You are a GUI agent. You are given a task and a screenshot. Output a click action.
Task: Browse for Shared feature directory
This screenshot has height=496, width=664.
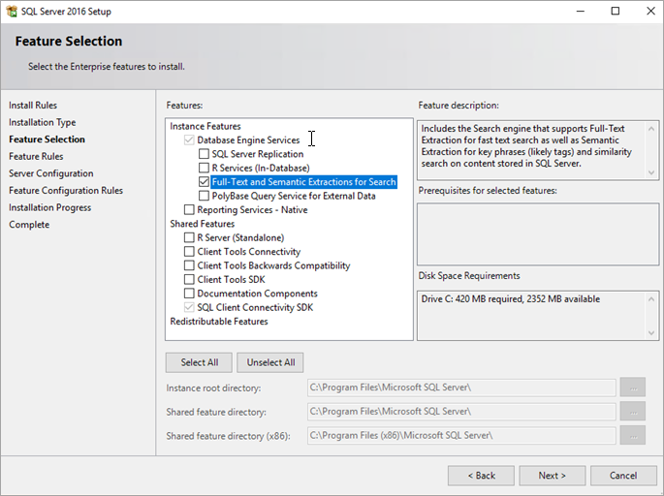pos(633,412)
